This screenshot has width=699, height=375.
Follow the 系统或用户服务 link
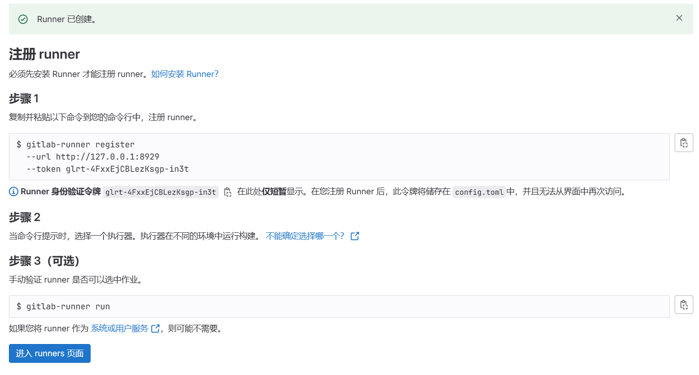tap(120, 329)
